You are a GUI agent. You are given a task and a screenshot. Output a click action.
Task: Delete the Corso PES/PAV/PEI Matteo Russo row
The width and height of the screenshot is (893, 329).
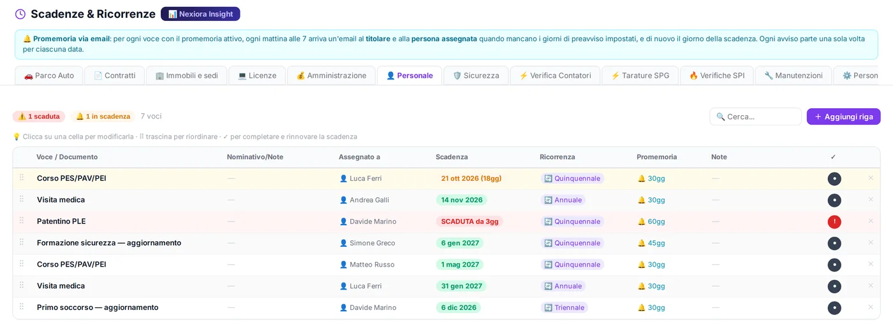coord(871,264)
